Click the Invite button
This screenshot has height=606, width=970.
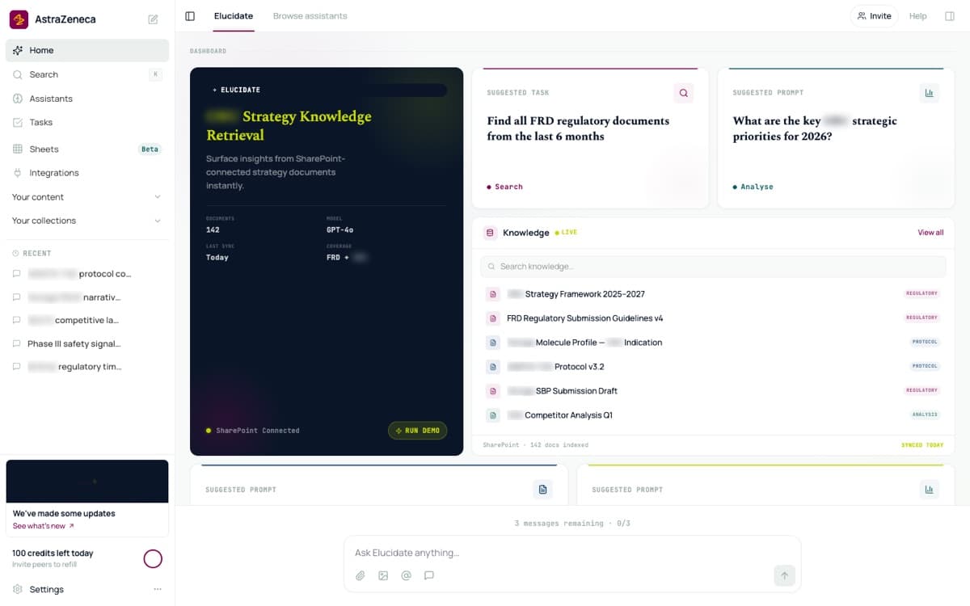tap(874, 16)
